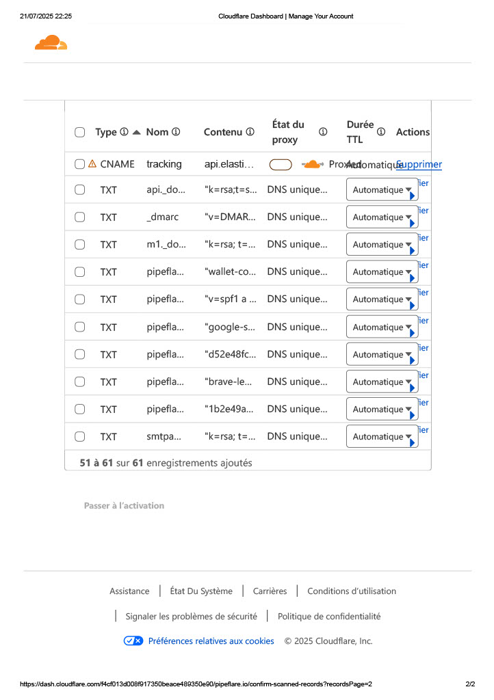Open the Assistance footer link

(129, 591)
